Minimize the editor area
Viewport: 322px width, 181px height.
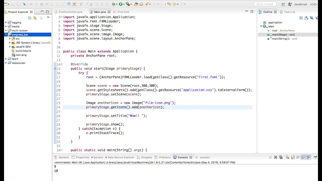[247, 12]
